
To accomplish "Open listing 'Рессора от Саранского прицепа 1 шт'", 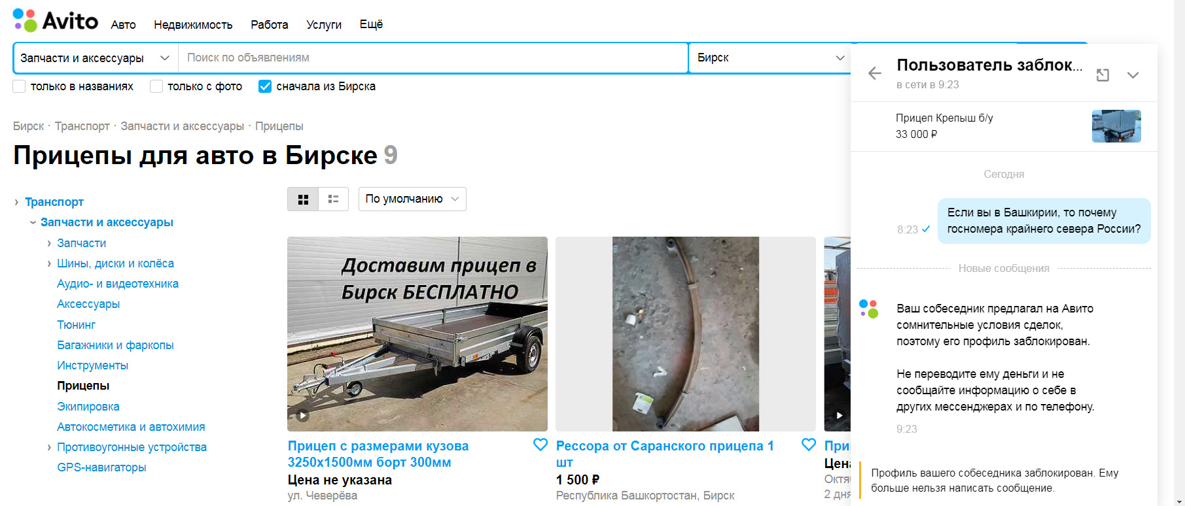I will [665, 454].
